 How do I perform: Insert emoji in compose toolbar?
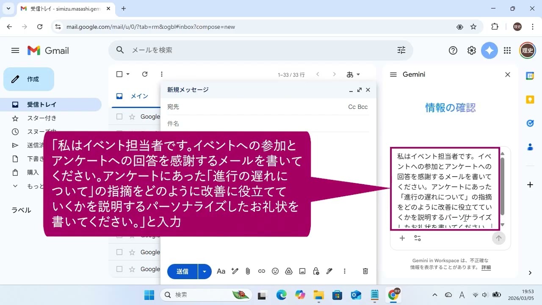[x=275, y=271]
